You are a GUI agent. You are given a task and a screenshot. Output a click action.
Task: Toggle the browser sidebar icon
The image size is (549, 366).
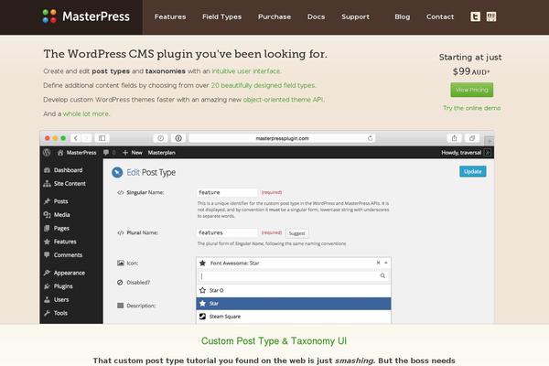[102, 138]
